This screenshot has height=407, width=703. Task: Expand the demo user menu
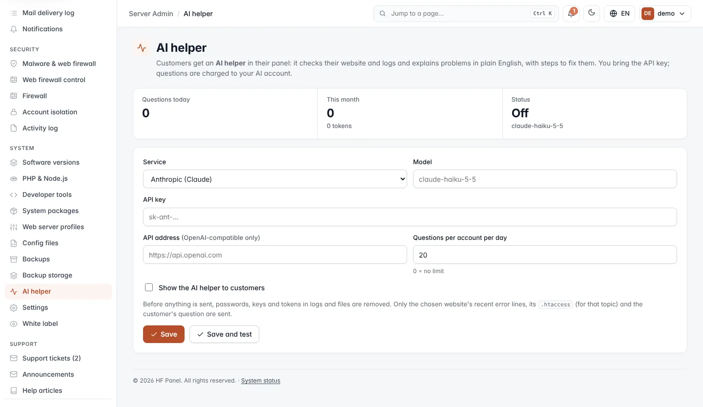click(x=665, y=14)
